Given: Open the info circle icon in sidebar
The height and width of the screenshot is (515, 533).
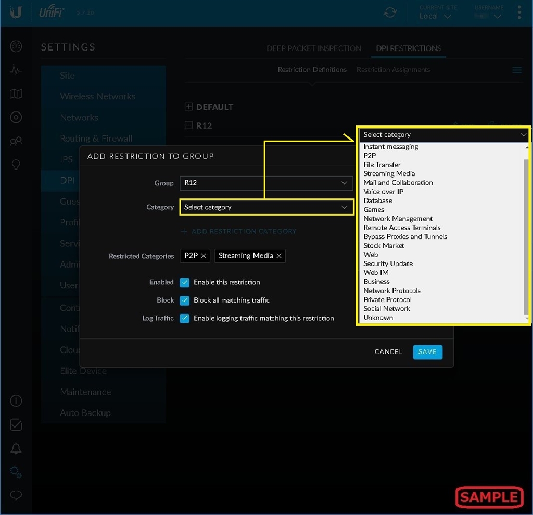Looking at the screenshot, I should 16,401.
